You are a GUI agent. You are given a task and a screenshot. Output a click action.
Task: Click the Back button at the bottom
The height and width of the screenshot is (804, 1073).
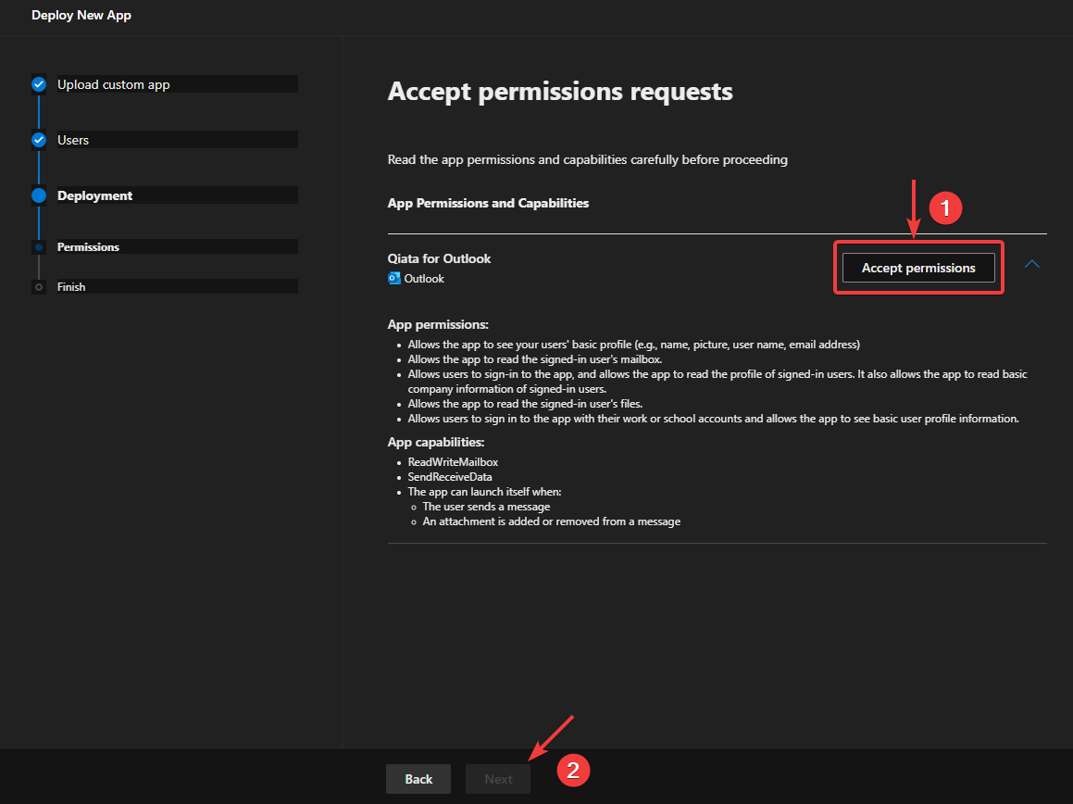pos(418,779)
